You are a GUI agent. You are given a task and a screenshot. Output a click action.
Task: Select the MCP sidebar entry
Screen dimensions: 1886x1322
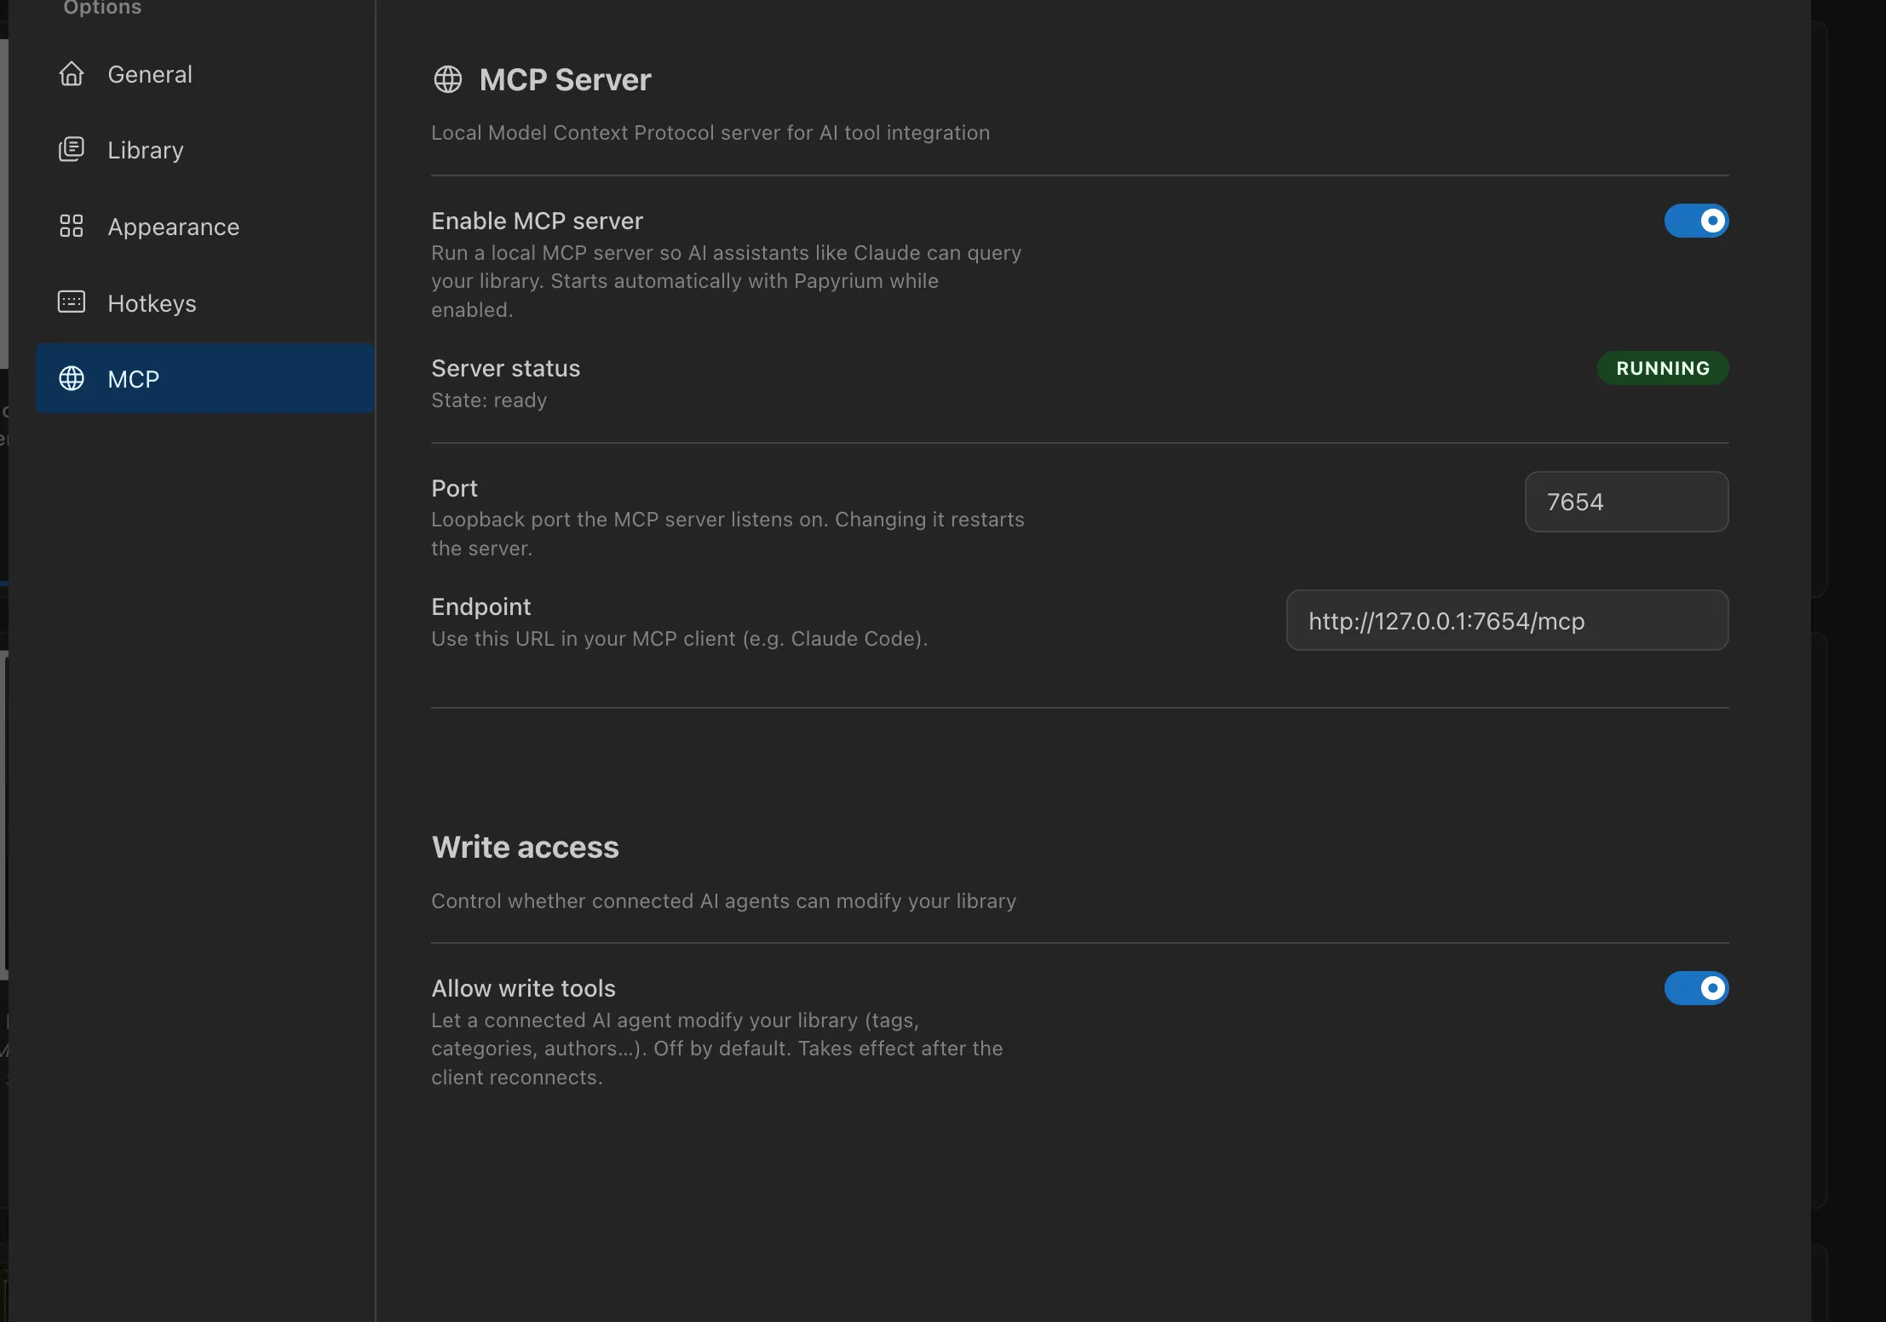(205, 378)
